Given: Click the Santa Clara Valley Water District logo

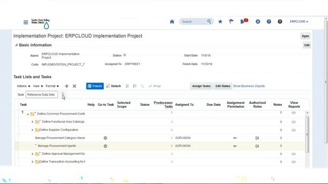Looking at the screenshot, I should pos(40,24).
